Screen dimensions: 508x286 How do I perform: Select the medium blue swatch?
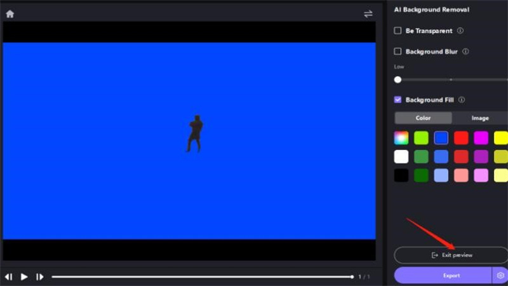point(441,157)
